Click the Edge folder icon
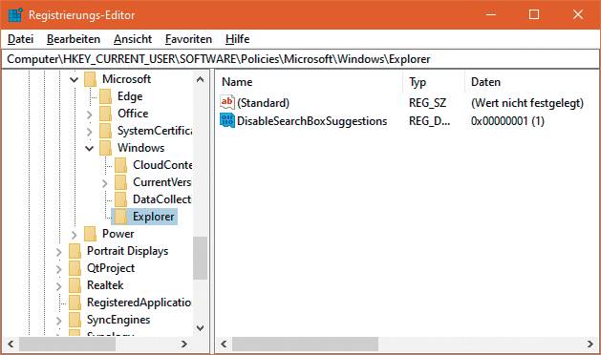Screen dimensions: 601x355 pyautogui.click(x=105, y=96)
